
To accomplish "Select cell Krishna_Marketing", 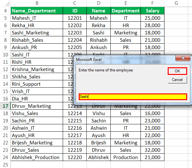I will coord(37,69).
